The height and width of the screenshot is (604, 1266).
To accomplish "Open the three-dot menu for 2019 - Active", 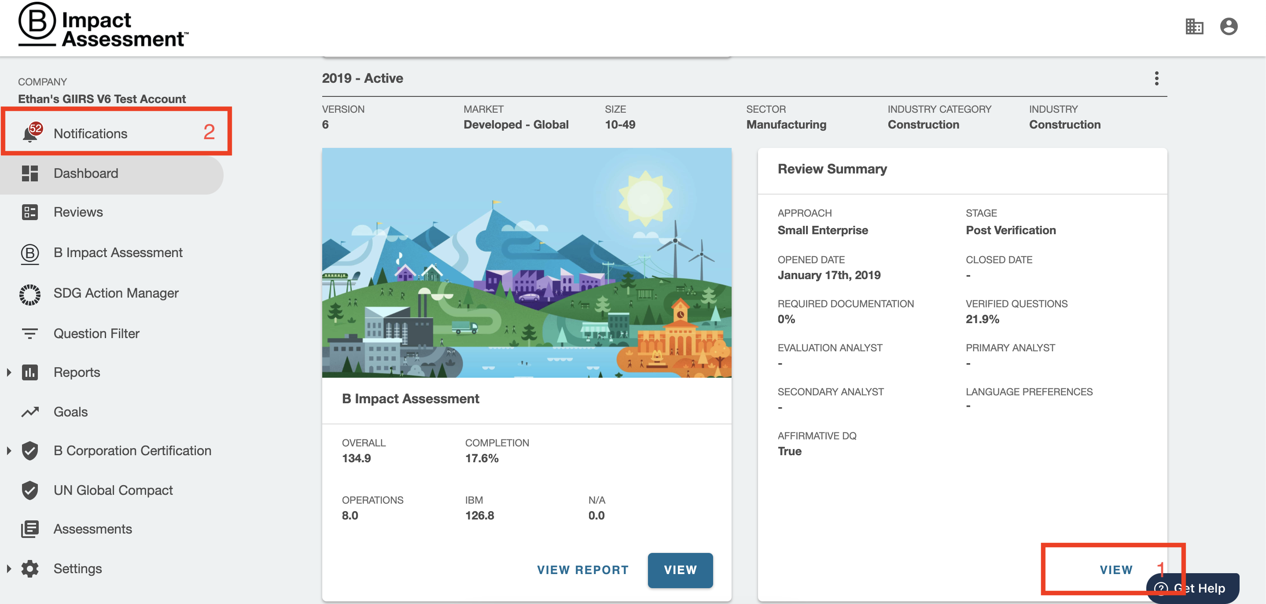I will (1156, 79).
